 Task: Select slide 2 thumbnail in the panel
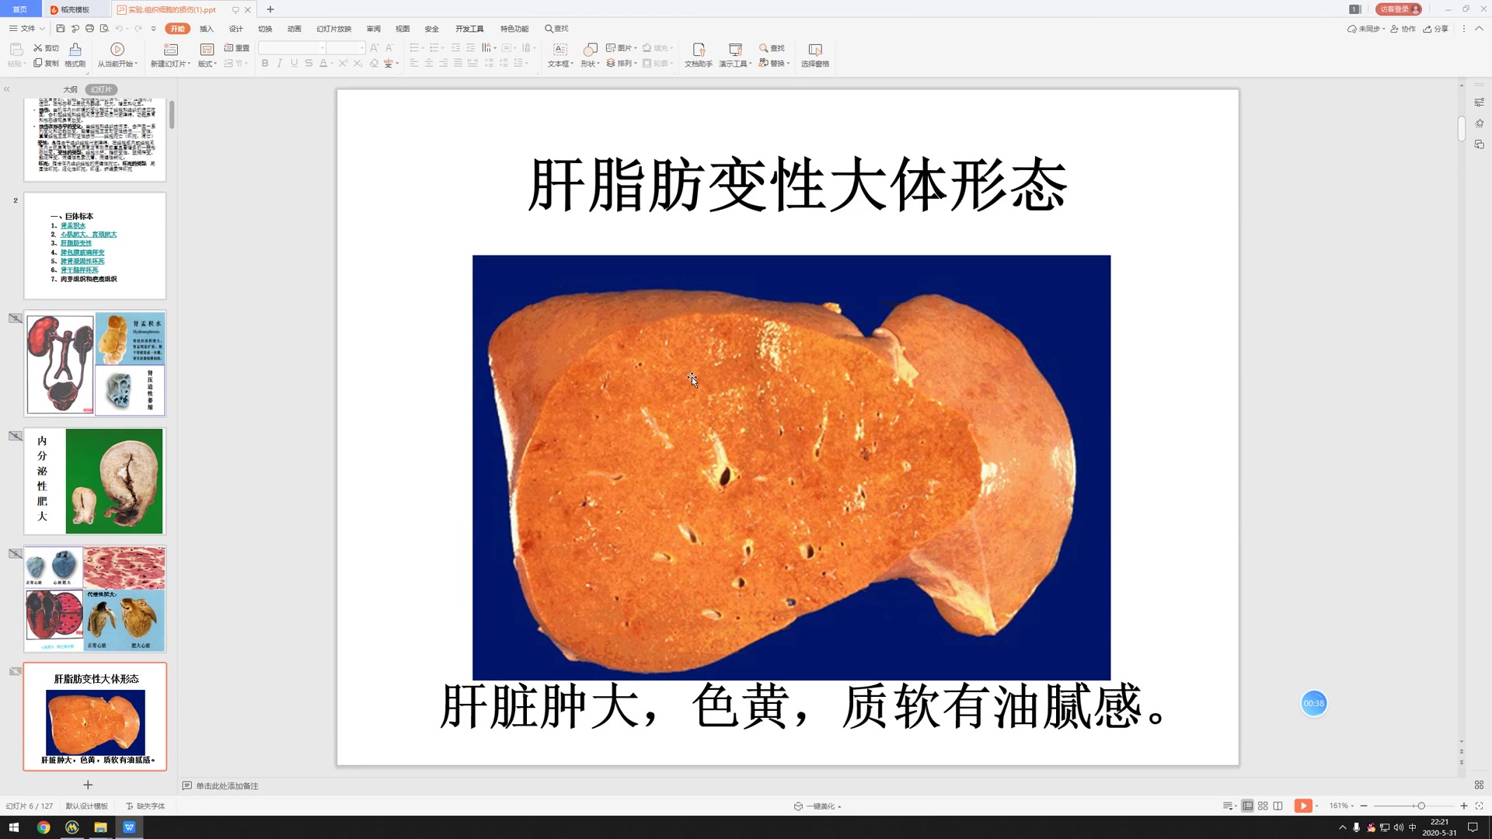pyautogui.click(x=95, y=245)
